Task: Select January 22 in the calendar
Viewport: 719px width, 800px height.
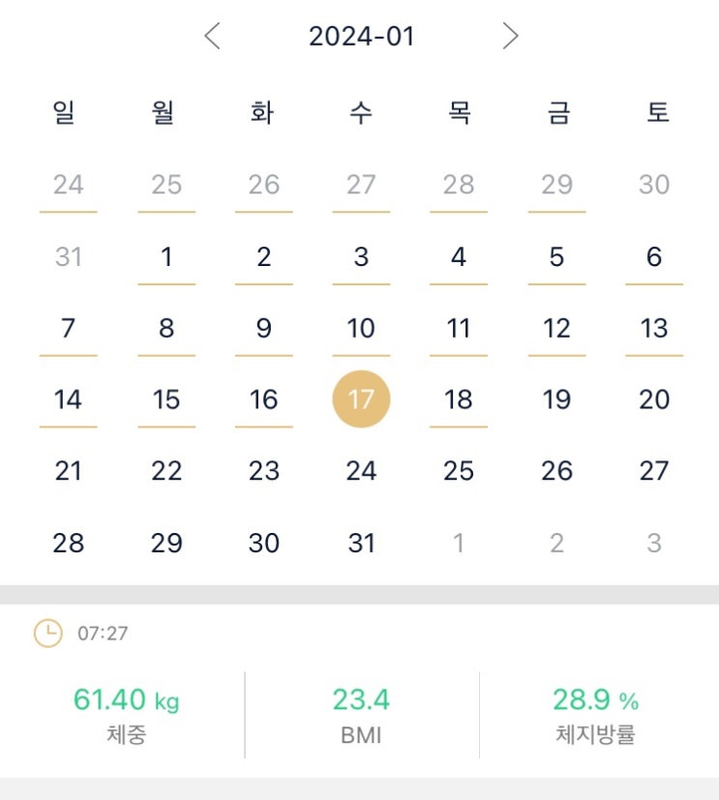Action: pyautogui.click(x=166, y=471)
